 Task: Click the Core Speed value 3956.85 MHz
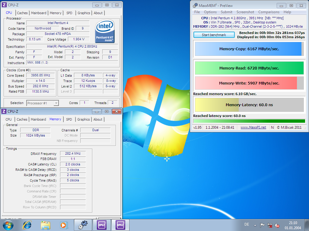41,75
